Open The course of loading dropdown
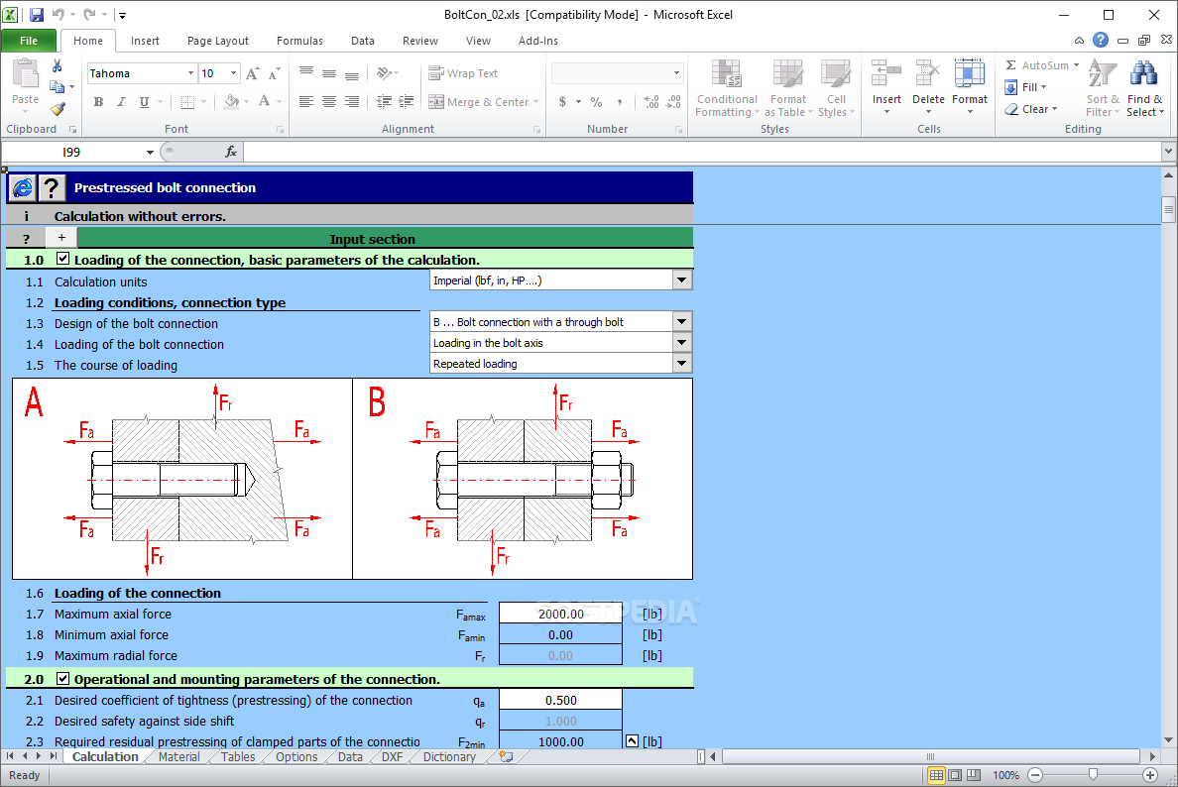Image resolution: width=1178 pixels, height=787 pixels. (x=681, y=364)
